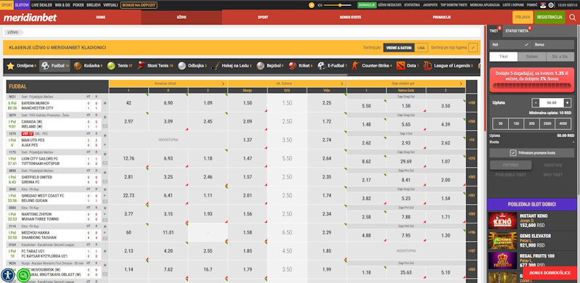
Task: Choose the Tenis ball icon
Action: [x=111, y=66]
